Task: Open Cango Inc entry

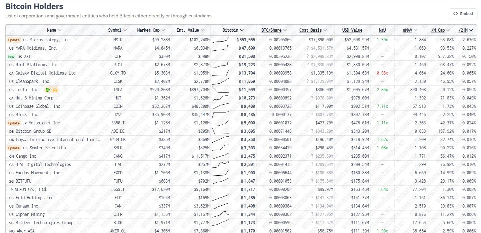Action: pos(26,156)
